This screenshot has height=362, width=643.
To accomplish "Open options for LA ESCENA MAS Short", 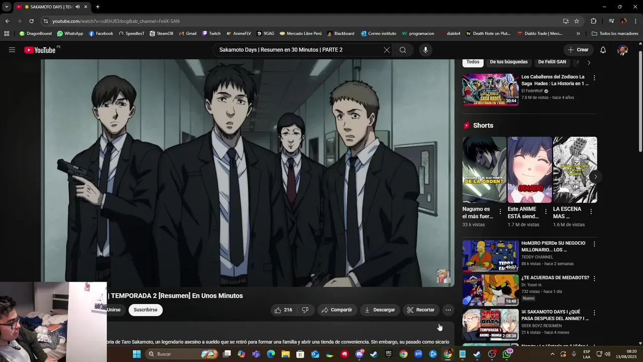I will pos(591,212).
